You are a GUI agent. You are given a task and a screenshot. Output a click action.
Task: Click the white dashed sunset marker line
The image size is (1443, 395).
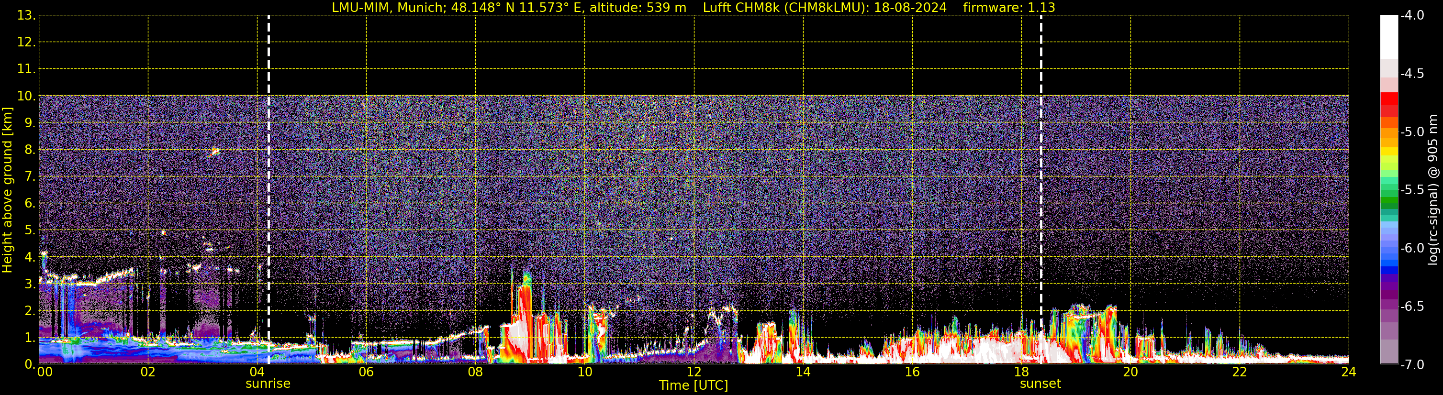(x=1041, y=190)
